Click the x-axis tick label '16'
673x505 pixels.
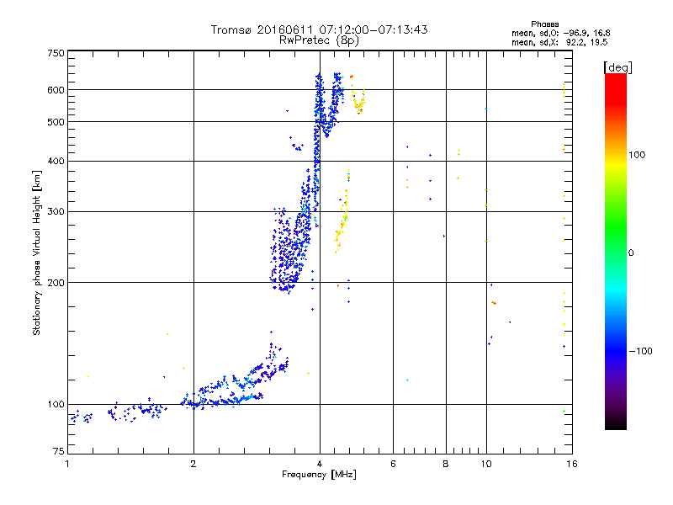pos(572,464)
